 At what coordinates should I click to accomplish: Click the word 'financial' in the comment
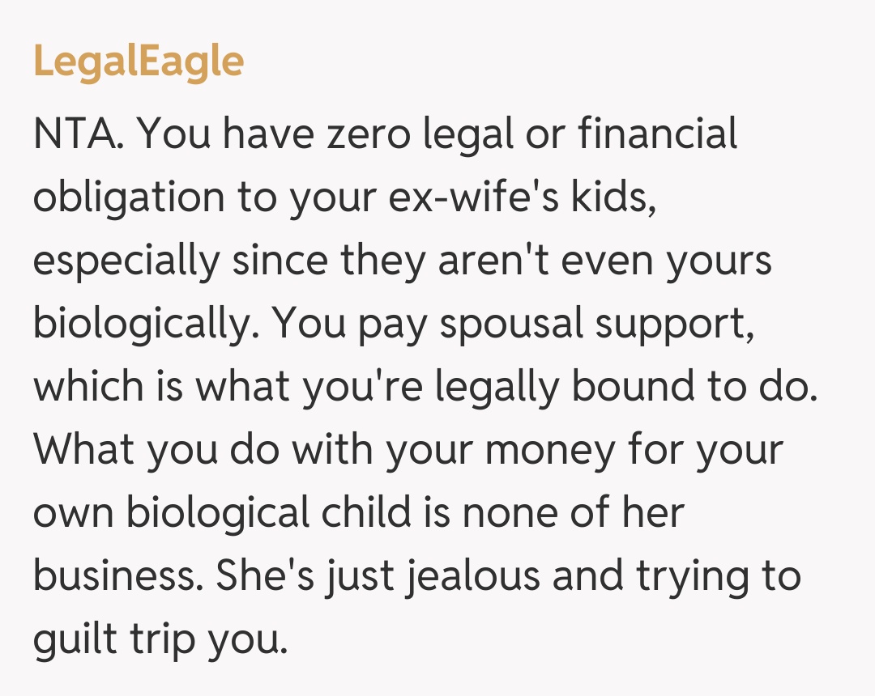(657, 134)
